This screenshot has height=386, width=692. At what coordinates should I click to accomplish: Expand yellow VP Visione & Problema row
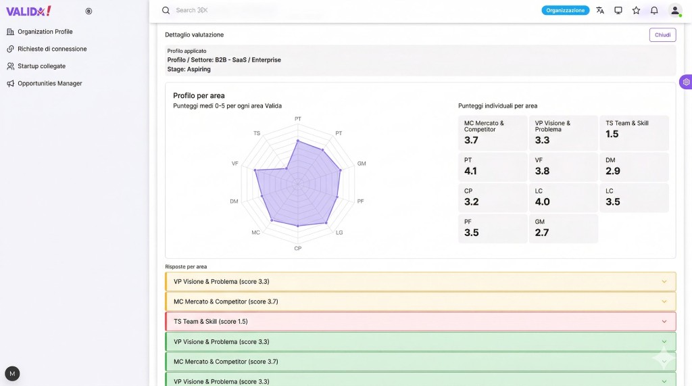(x=420, y=282)
